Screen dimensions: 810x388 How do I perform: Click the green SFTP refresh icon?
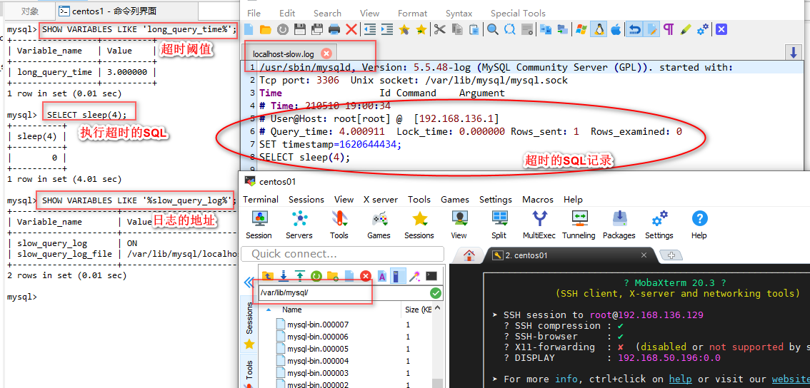pos(316,276)
